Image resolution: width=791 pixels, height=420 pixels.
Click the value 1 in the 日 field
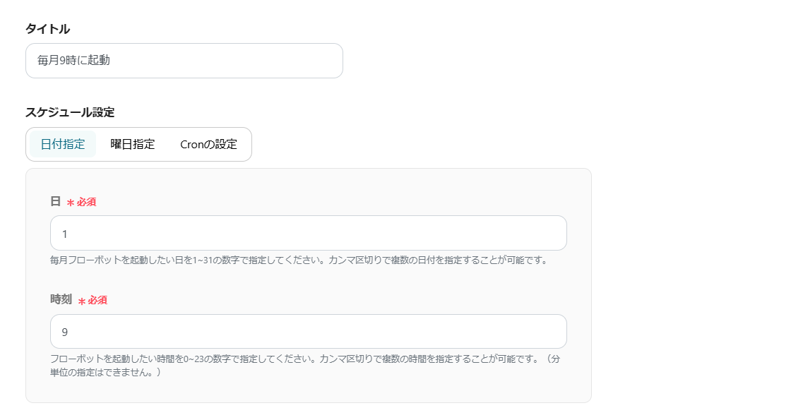pos(63,233)
